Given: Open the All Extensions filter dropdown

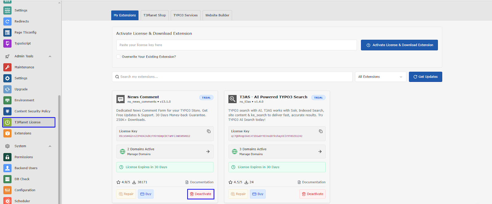Looking at the screenshot, I should tap(380, 77).
